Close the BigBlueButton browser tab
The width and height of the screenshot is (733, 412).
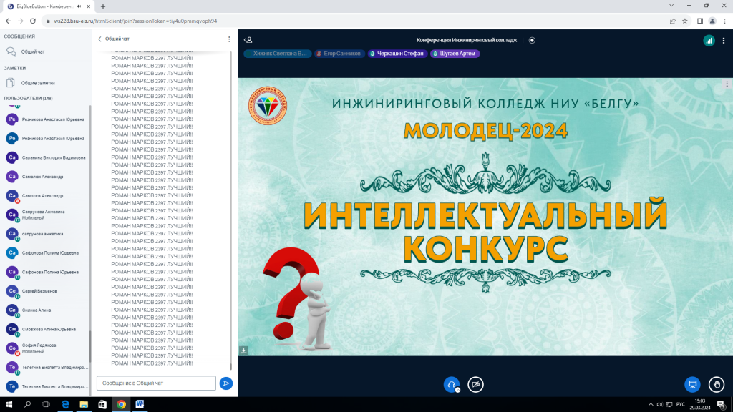click(x=88, y=6)
